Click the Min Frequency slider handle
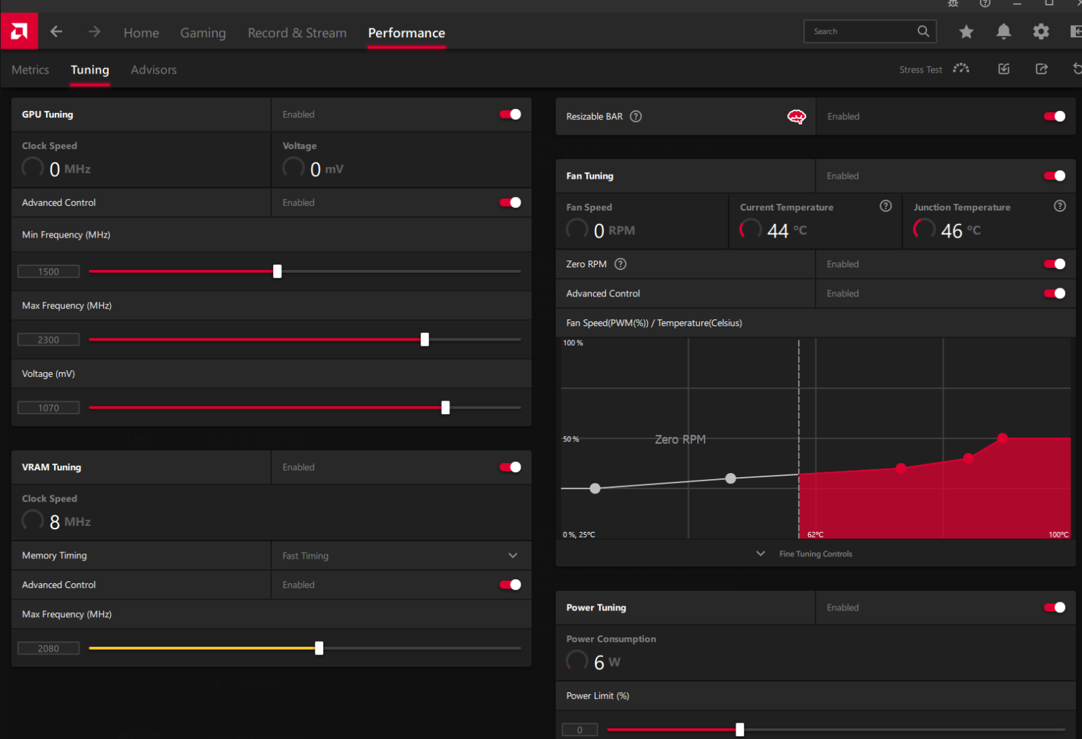1082x739 pixels. (x=277, y=271)
